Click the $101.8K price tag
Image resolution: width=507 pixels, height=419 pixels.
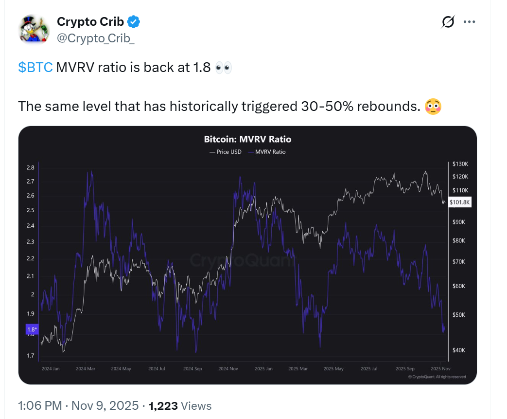(x=459, y=202)
